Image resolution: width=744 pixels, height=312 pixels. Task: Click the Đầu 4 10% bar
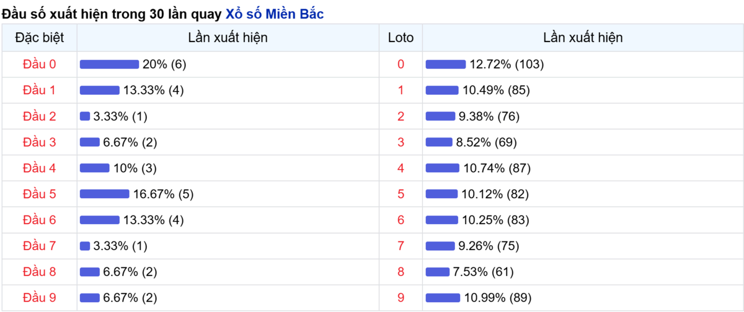click(x=95, y=168)
